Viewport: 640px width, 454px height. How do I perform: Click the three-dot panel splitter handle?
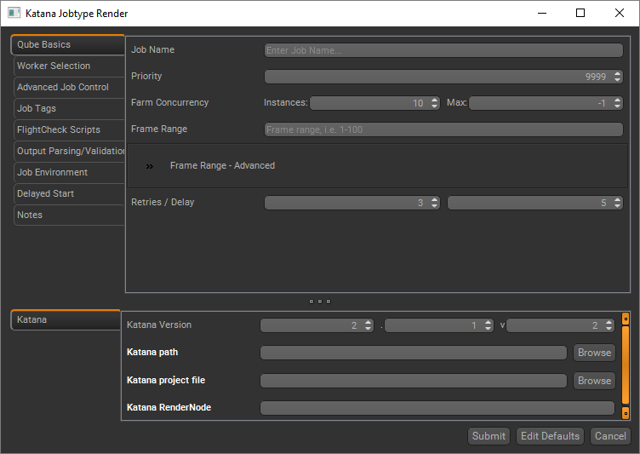(x=320, y=302)
